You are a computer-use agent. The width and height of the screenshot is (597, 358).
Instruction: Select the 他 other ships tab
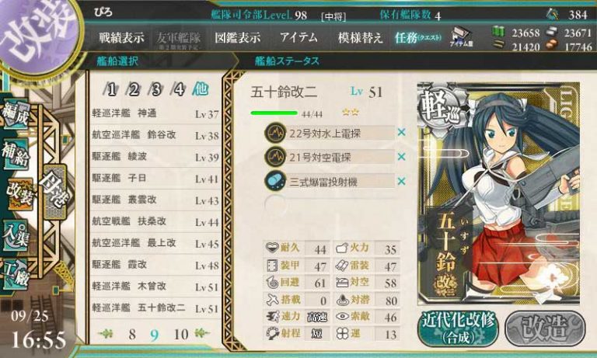(x=201, y=89)
